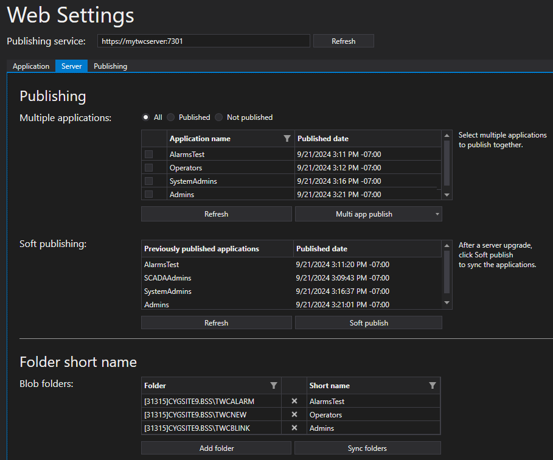Click Refresh under Soft publishing list
The height and width of the screenshot is (460, 553).
tap(217, 322)
